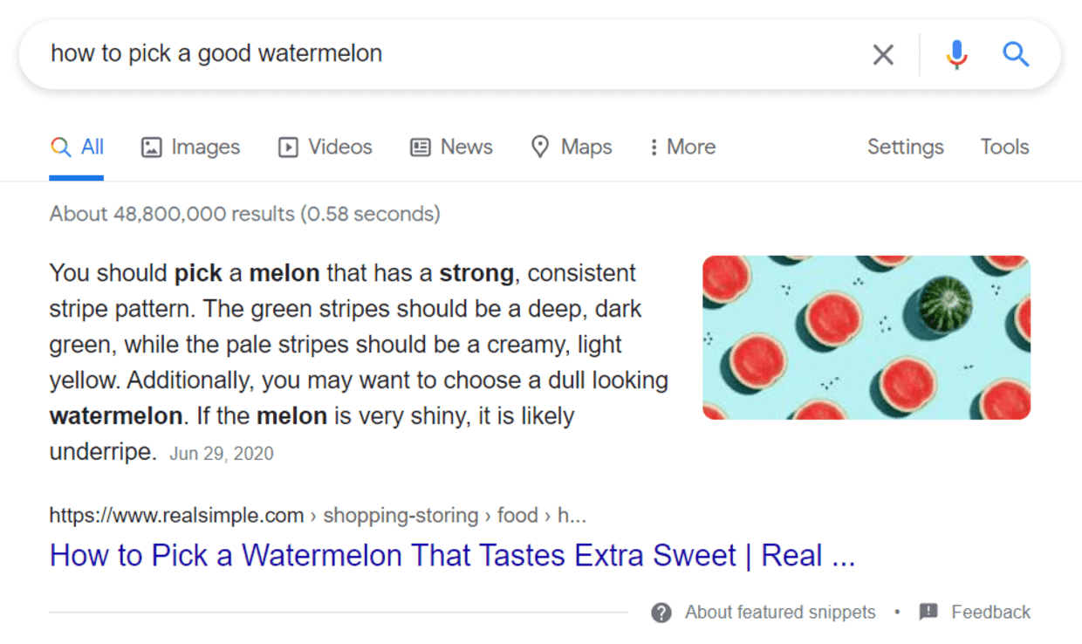This screenshot has width=1082, height=644.
Task: Click About featured snippets
Action: [780, 612]
